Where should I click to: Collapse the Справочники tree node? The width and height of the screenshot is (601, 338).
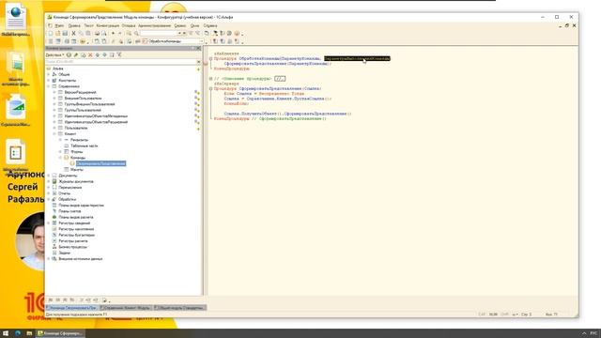point(48,86)
